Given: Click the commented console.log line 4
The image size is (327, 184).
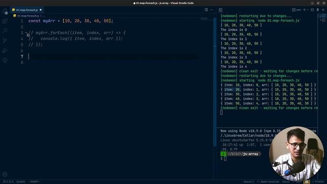Looking at the screenshot, I should point(76,39).
